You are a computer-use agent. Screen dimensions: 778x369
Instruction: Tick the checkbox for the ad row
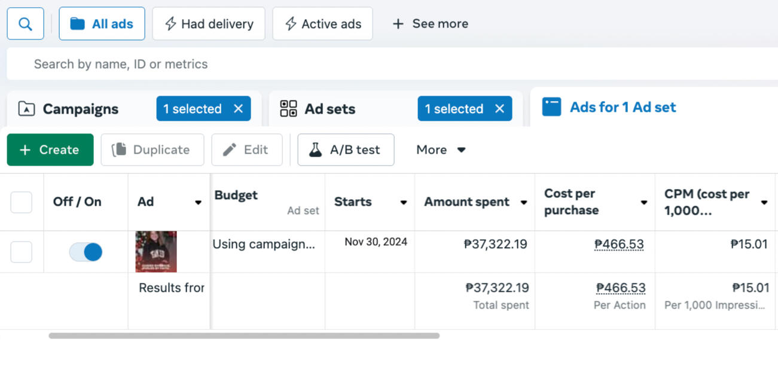click(x=22, y=252)
